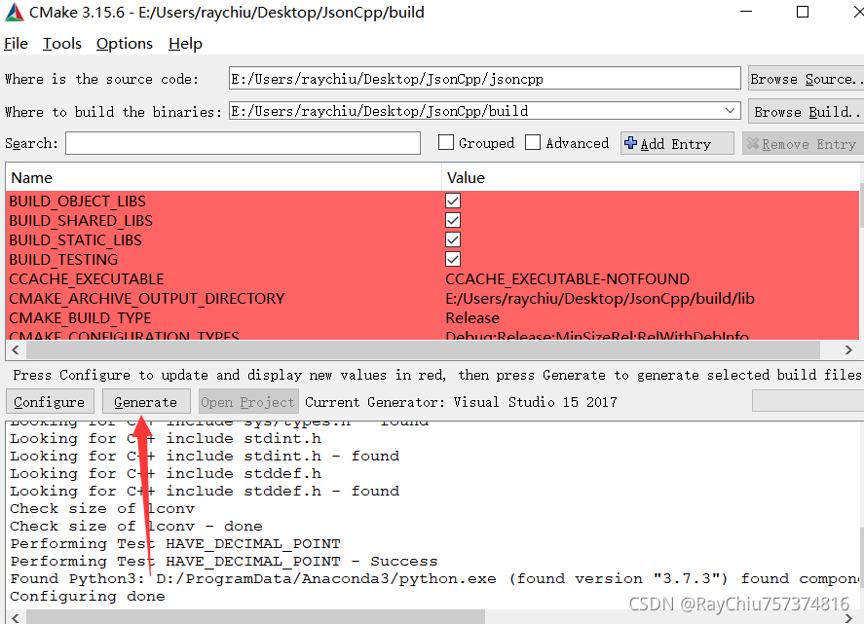
Task: Click Browse Source button
Action: [805, 78]
